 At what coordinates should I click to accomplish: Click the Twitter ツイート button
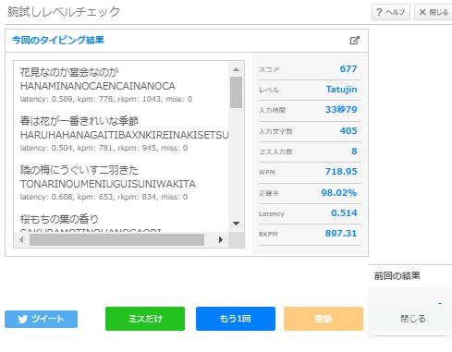pos(41,319)
